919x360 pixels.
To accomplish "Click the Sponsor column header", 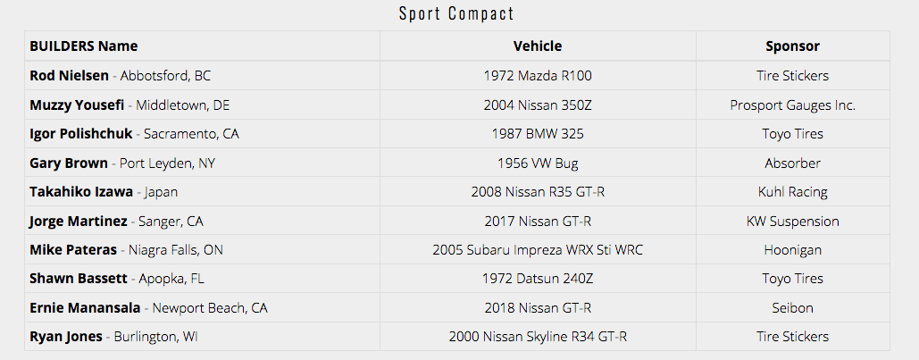I will [x=792, y=46].
